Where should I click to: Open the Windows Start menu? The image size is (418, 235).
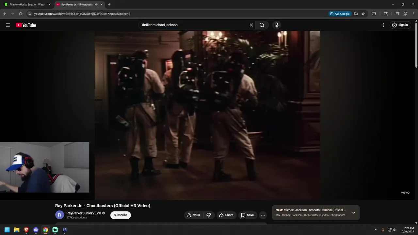7,230
